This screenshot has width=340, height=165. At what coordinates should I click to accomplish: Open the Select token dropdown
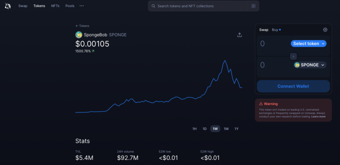pyautogui.click(x=308, y=44)
